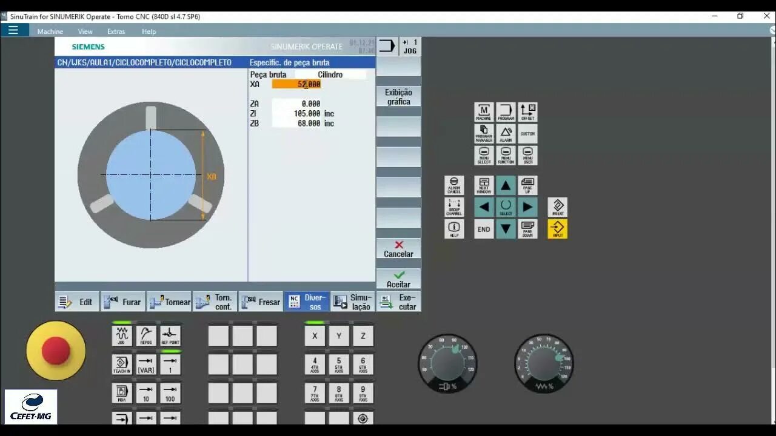Click the INSERT key
The height and width of the screenshot is (436, 776).
pyautogui.click(x=558, y=207)
